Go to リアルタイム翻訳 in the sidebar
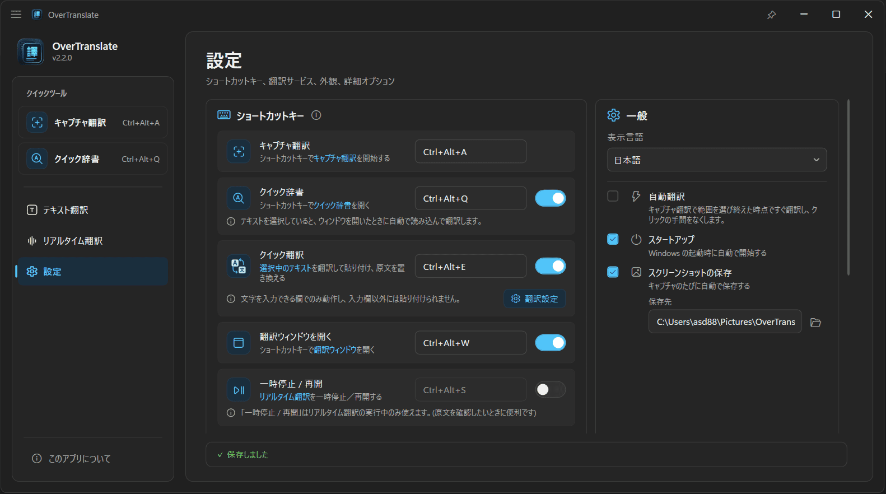 pyautogui.click(x=93, y=241)
